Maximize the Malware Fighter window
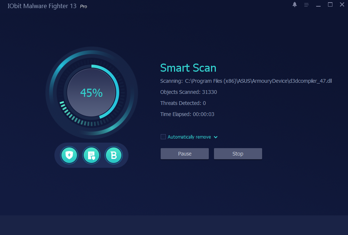Screen dimensions: 348x235 pyautogui.click(x=330, y=4)
